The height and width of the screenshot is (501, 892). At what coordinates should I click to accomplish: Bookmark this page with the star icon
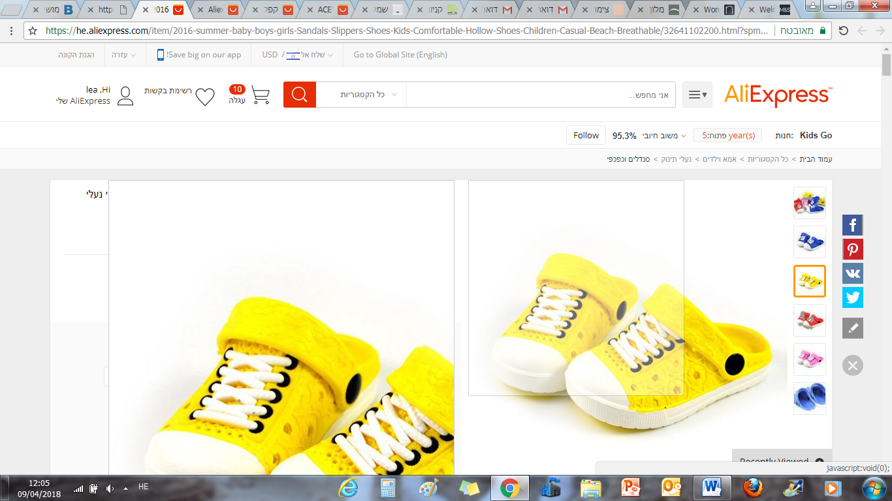33,31
